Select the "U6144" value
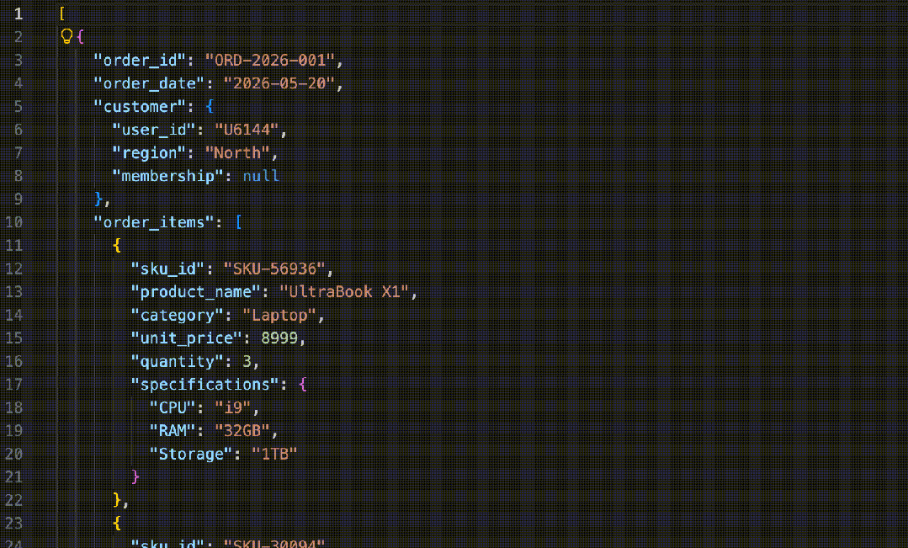 tap(247, 130)
